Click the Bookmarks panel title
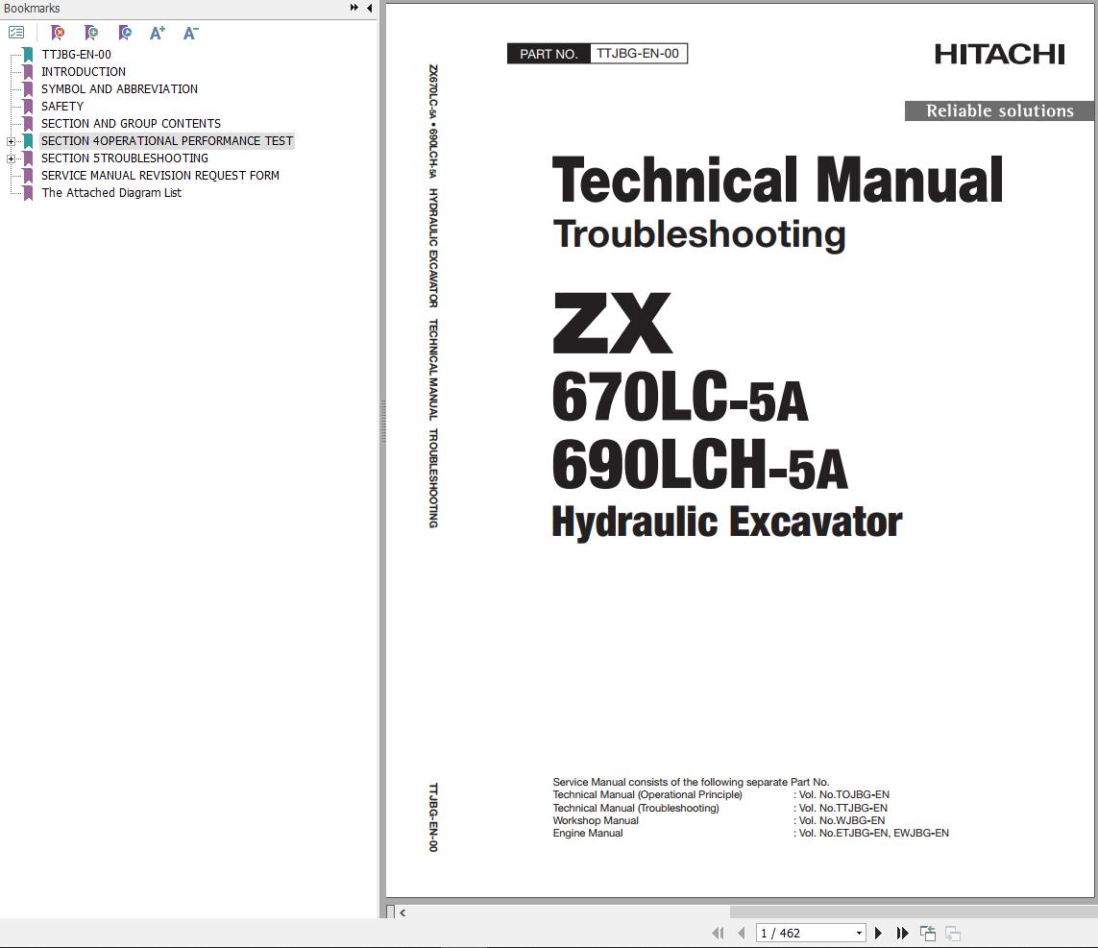Viewport: 1098px width, 948px height. pyautogui.click(x=32, y=9)
